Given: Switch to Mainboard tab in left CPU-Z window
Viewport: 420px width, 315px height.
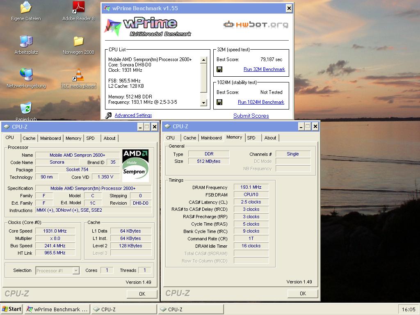Looking at the screenshot, I should coord(50,138).
